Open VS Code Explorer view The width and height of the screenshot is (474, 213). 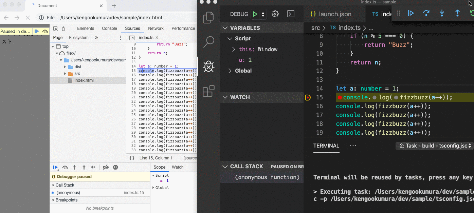208,18
